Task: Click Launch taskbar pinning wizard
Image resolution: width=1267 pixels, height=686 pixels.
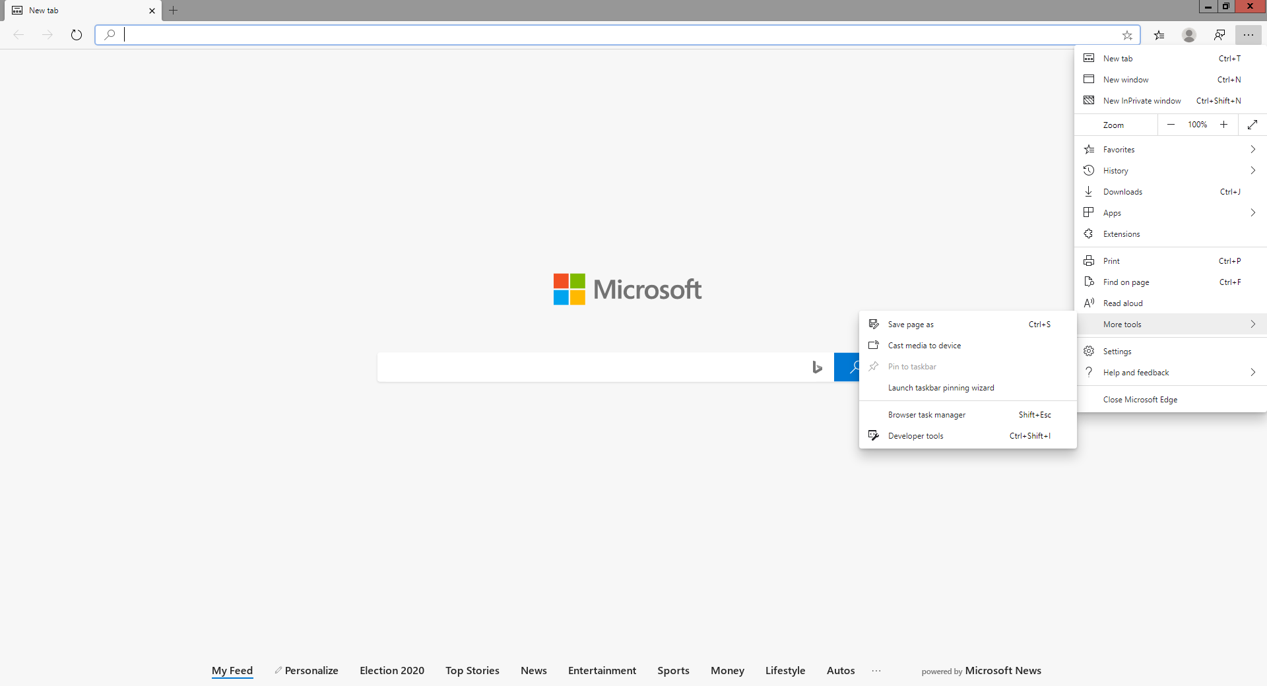Action: tap(941, 387)
